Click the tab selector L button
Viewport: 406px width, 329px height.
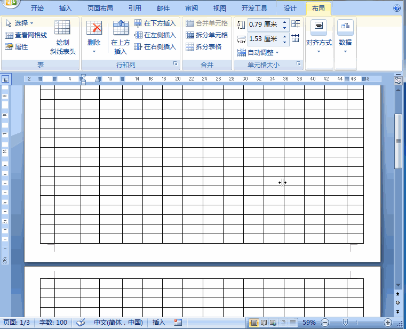click(6, 79)
